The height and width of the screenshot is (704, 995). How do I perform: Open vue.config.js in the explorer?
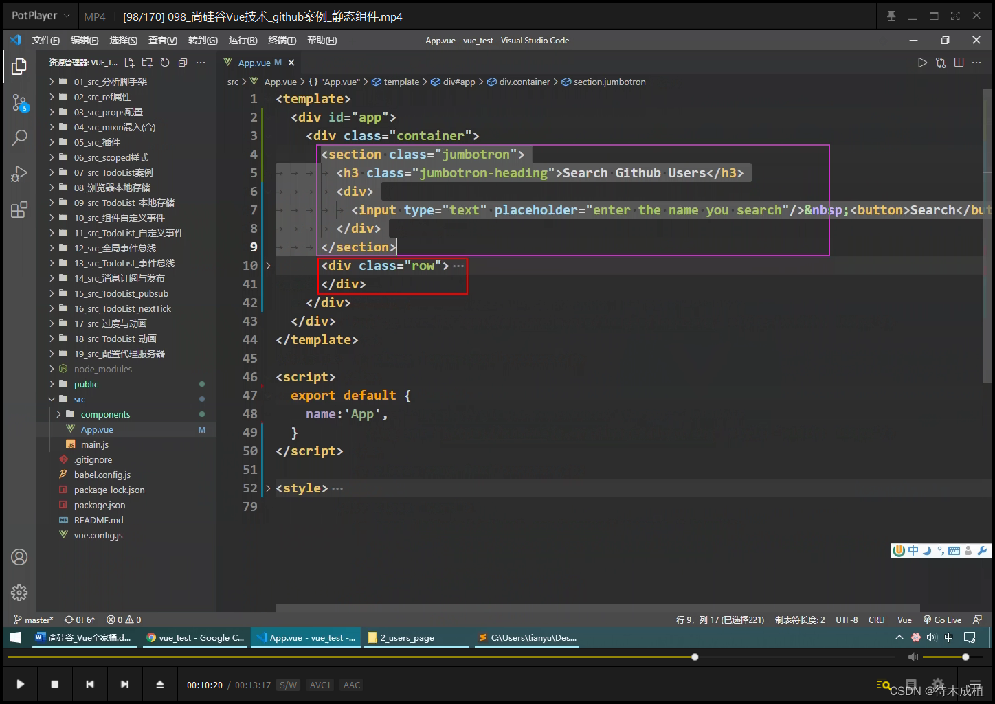coord(98,535)
